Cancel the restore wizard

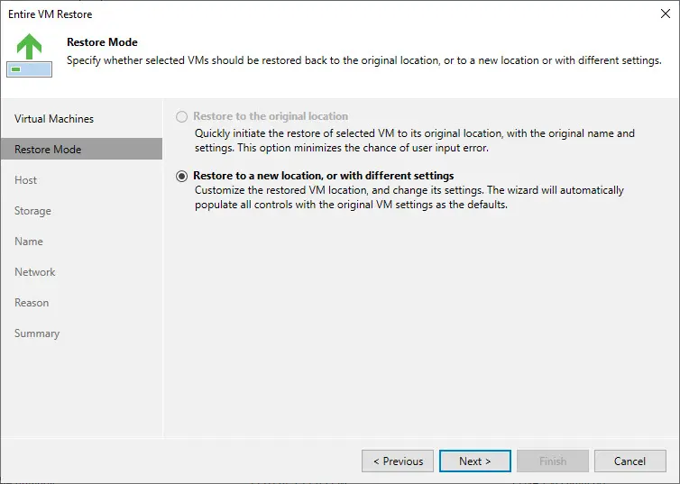(629, 461)
